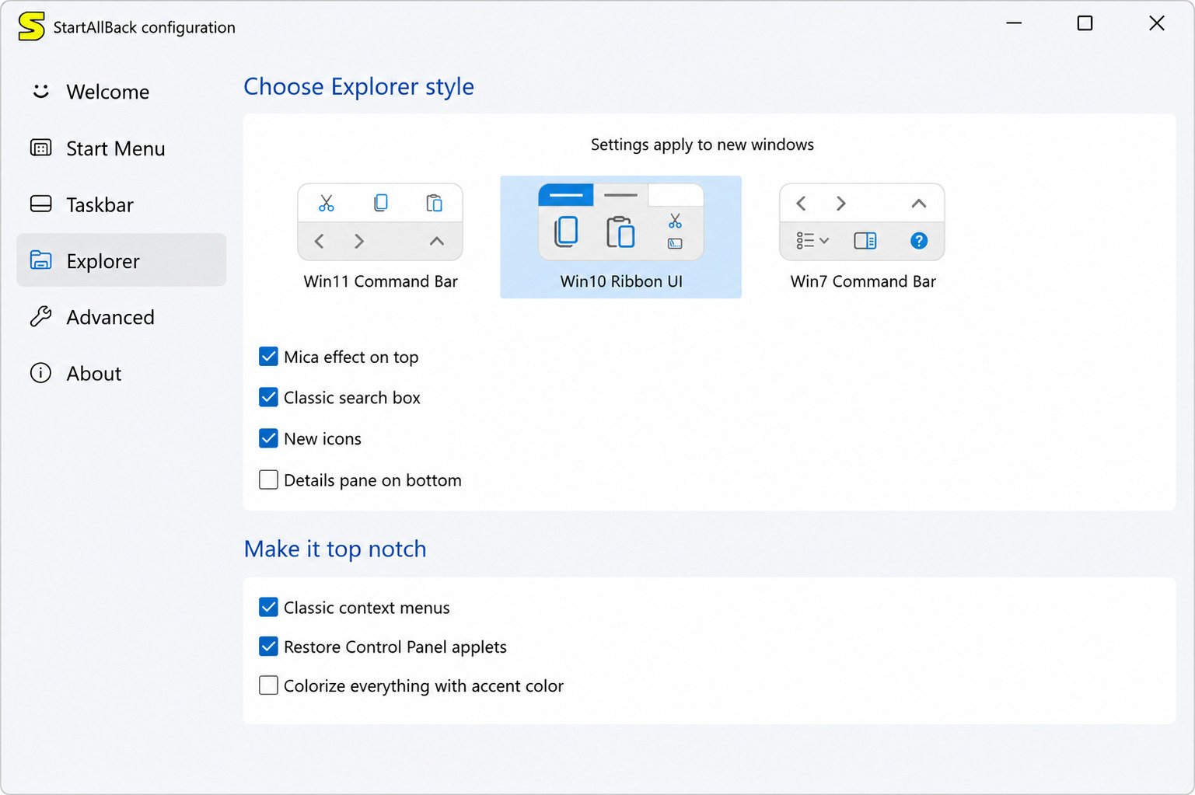
Task: Close the StartAllBack configuration window
Action: click(1157, 23)
